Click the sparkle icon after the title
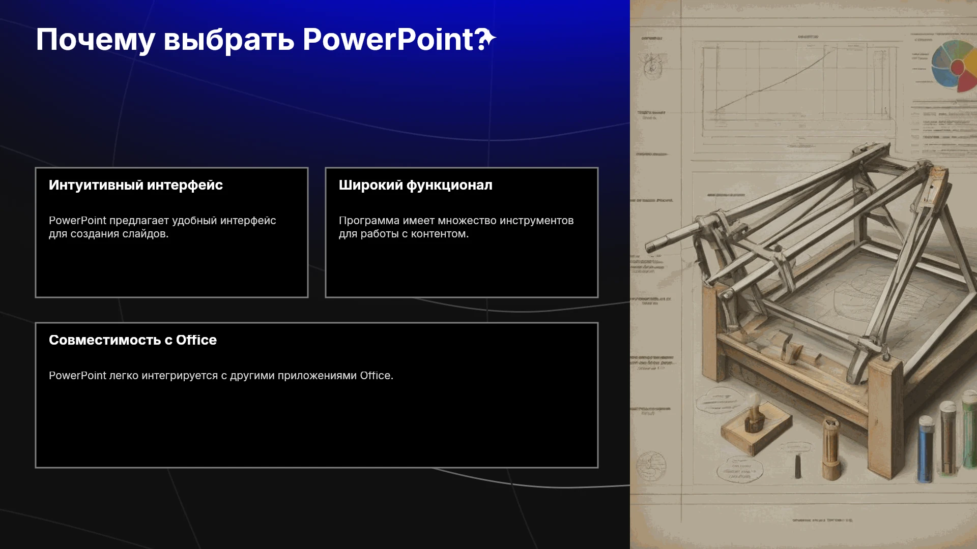This screenshot has height=549, width=977. click(489, 38)
